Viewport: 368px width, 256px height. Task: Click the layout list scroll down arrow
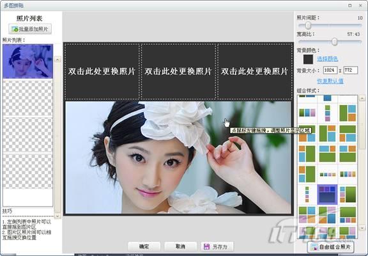[362, 228]
